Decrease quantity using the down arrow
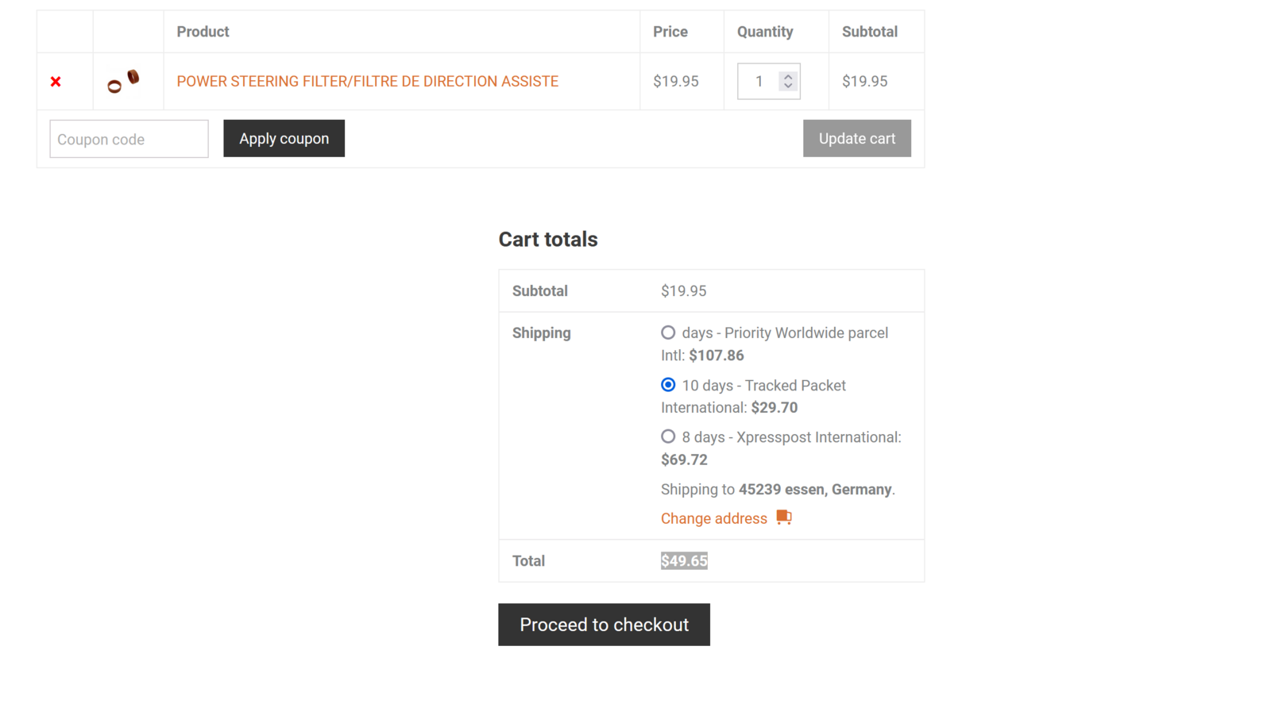This screenshot has width=1271, height=719. (788, 86)
